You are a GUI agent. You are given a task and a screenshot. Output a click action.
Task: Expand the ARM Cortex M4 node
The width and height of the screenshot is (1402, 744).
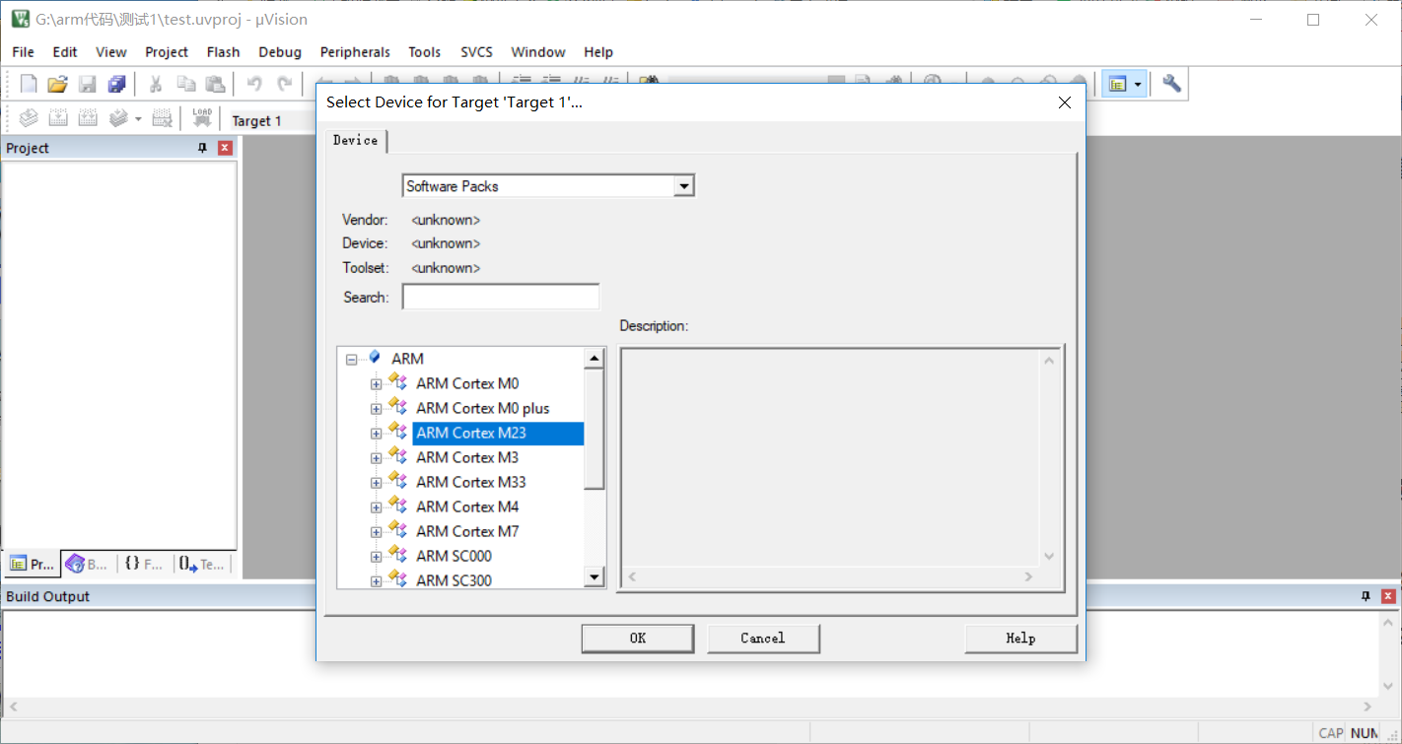tap(376, 507)
